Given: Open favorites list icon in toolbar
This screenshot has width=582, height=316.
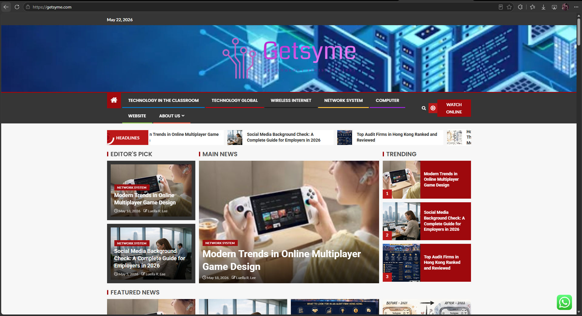Looking at the screenshot, I should pos(533,7).
